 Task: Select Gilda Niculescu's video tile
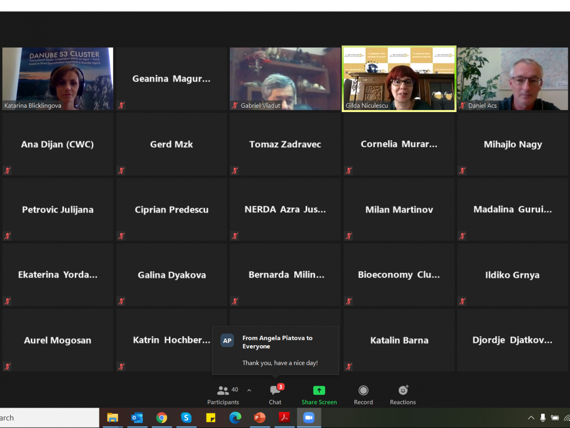(x=399, y=78)
